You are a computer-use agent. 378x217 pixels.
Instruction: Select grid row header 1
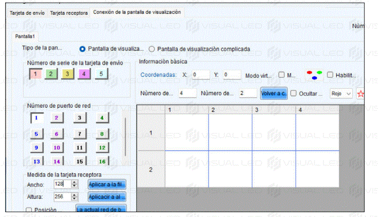point(151,133)
